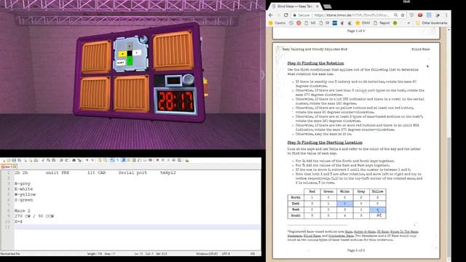Image resolution: width=466 pixels, height=262 pixels.
Task: Click the Print icon in Notepad++ toolbar
Action: click(36, 160)
